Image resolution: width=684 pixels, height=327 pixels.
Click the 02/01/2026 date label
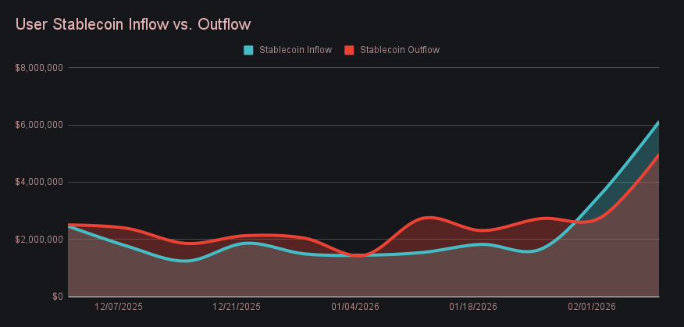coord(591,307)
